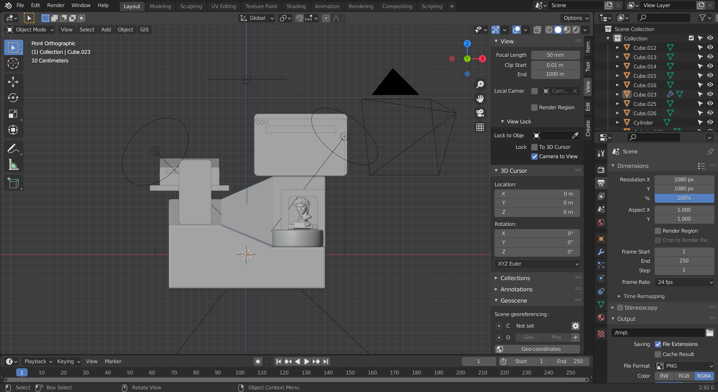The width and height of the screenshot is (718, 392).
Task: Open Output properties printer icon
Action: [x=601, y=183]
